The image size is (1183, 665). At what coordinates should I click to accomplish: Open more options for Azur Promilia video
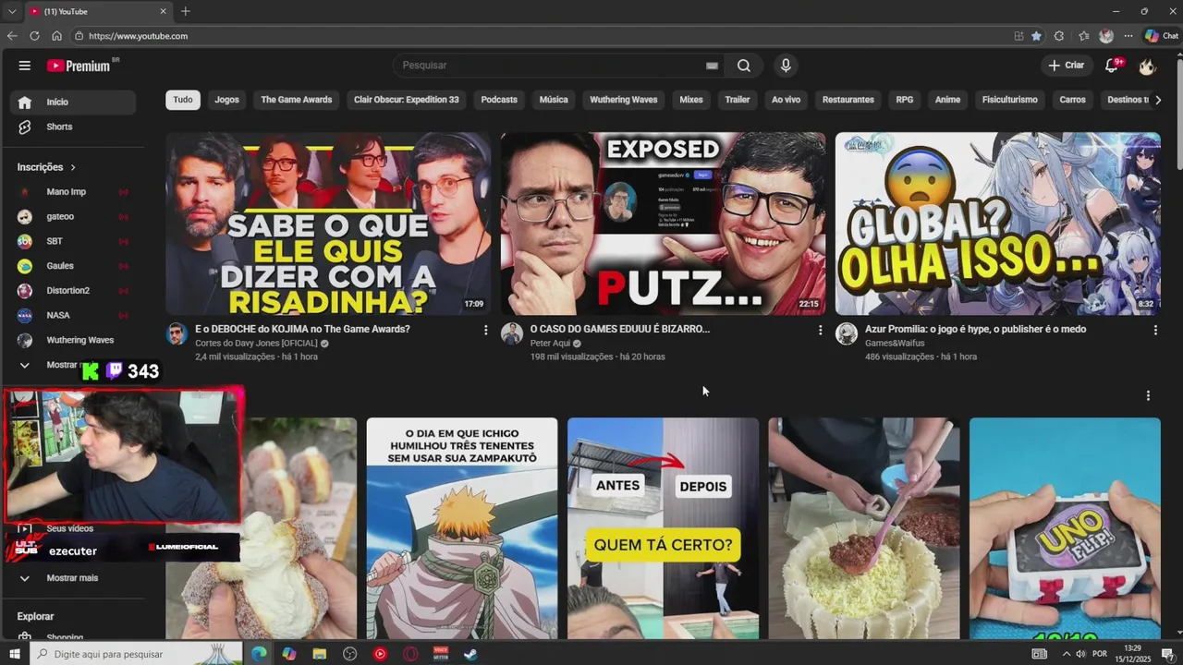coord(1155,330)
